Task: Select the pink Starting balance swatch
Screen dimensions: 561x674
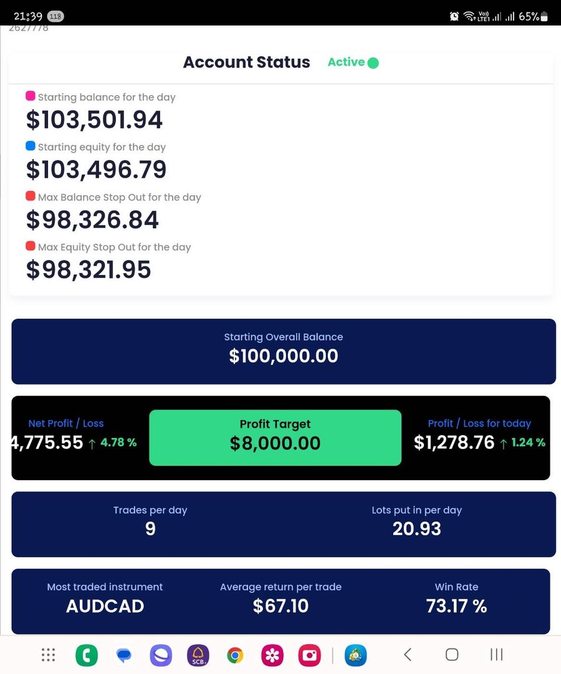Action: [x=30, y=95]
